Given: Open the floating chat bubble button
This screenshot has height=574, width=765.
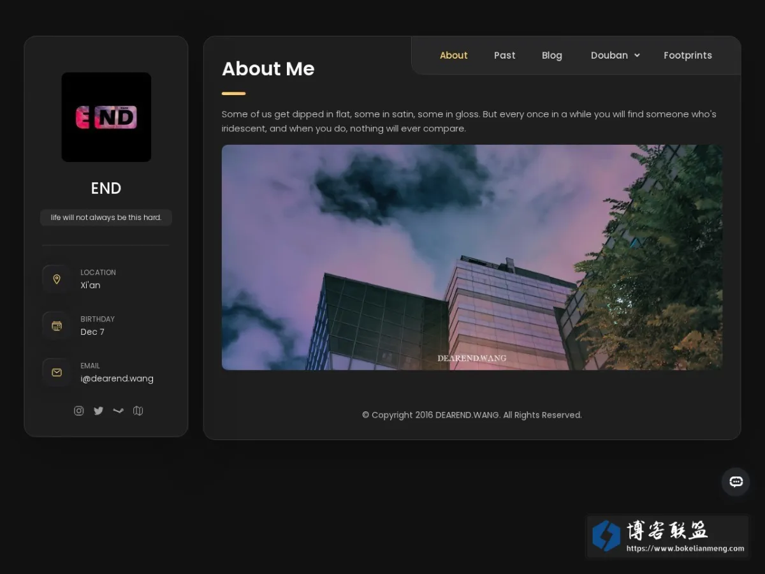Looking at the screenshot, I should click(736, 482).
